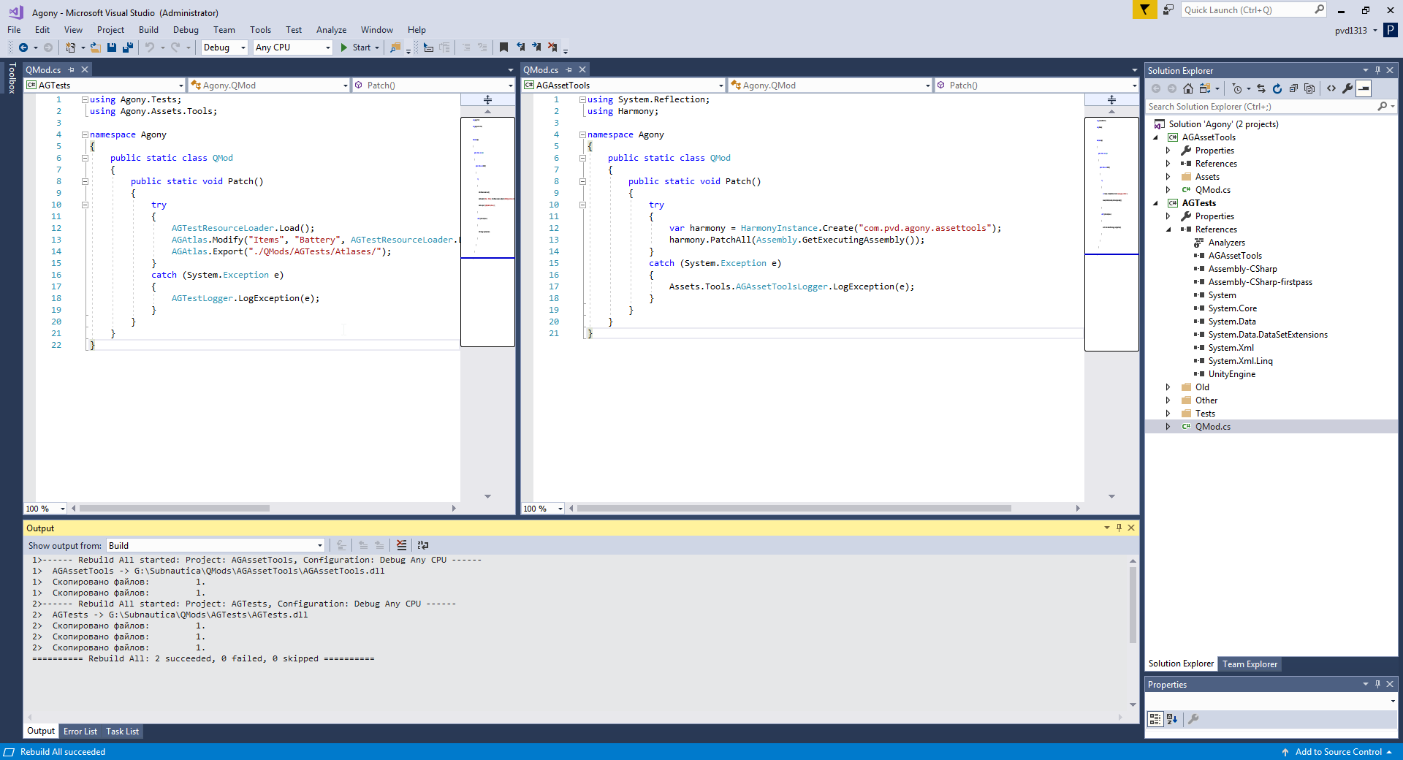Click the Undo icon in the toolbar
The width and height of the screenshot is (1403, 760).
pyautogui.click(x=150, y=47)
